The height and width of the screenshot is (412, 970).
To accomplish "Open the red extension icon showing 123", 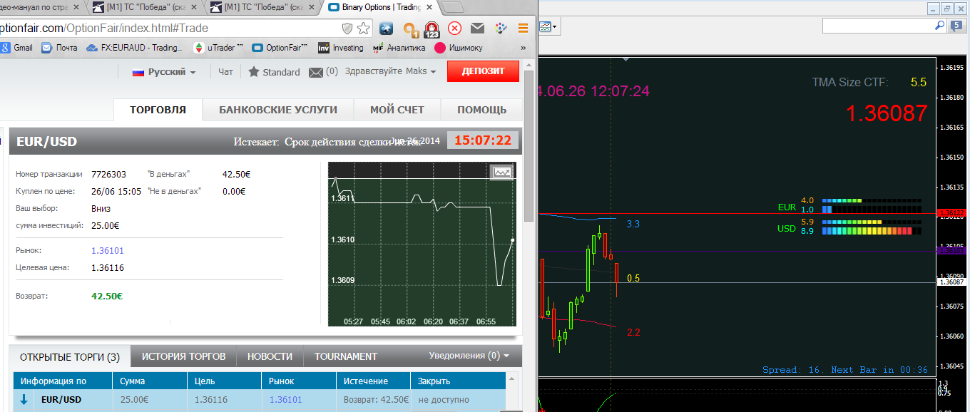I will click(432, 29).
